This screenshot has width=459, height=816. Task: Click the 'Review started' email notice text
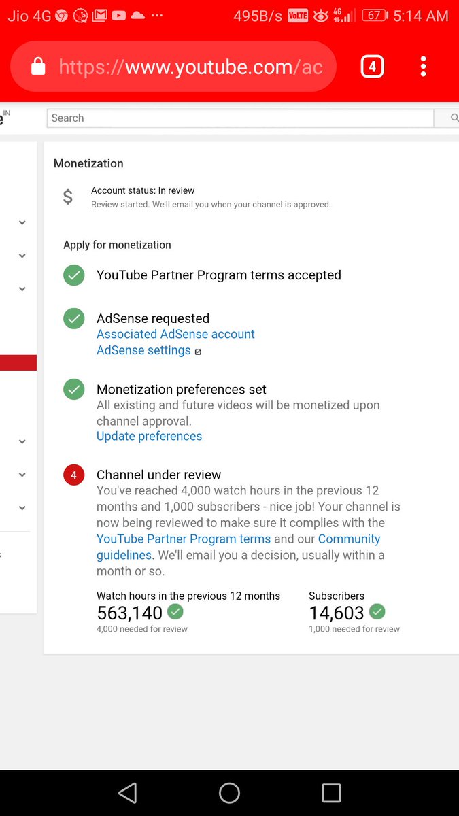coord(211,204)
